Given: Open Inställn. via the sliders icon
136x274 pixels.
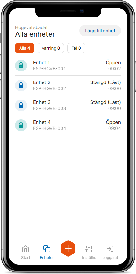Looking at the screenshot, I should pyautogui.click(x=89, y=249).
